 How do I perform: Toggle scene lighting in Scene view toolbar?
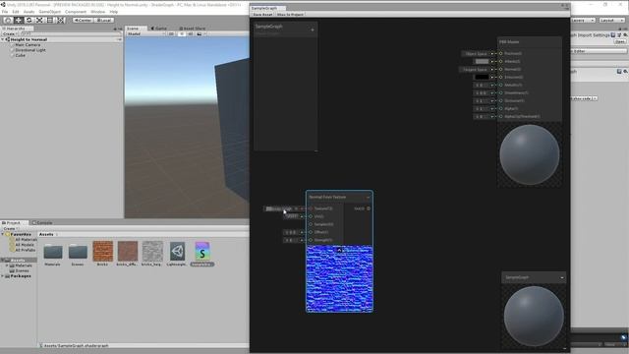tap(181, 34)
